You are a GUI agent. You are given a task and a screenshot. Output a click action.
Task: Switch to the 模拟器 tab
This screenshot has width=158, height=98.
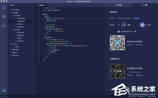118,5
